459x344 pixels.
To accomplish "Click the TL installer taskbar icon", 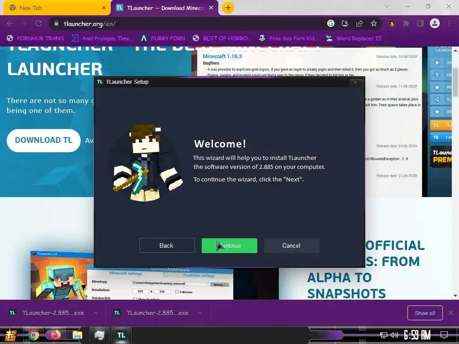I will pos(121,335).
